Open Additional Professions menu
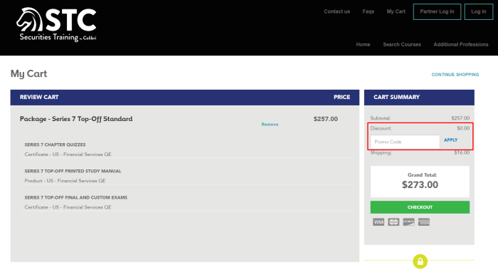Viewport: 498px width, 272px height. [461, 44]
